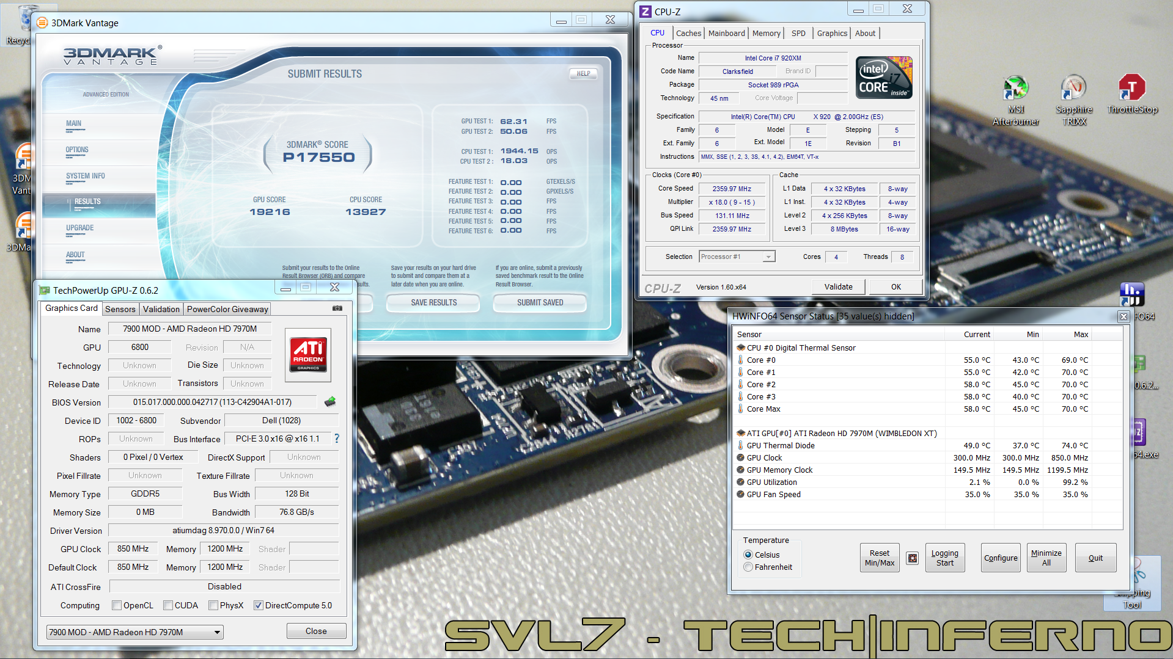Click GPU Clock sensor icon
Image resolution: width=1173 pixels, height=659 pixels.
click(741, 458)
